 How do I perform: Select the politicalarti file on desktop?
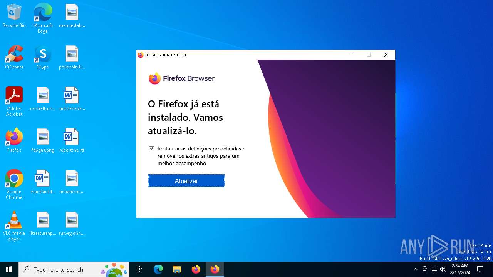coord(72,57)
